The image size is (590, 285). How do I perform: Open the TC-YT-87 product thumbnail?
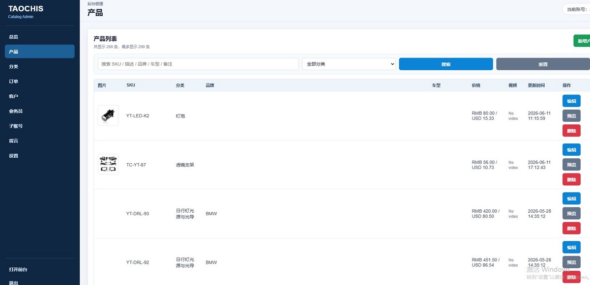(108, 165)
